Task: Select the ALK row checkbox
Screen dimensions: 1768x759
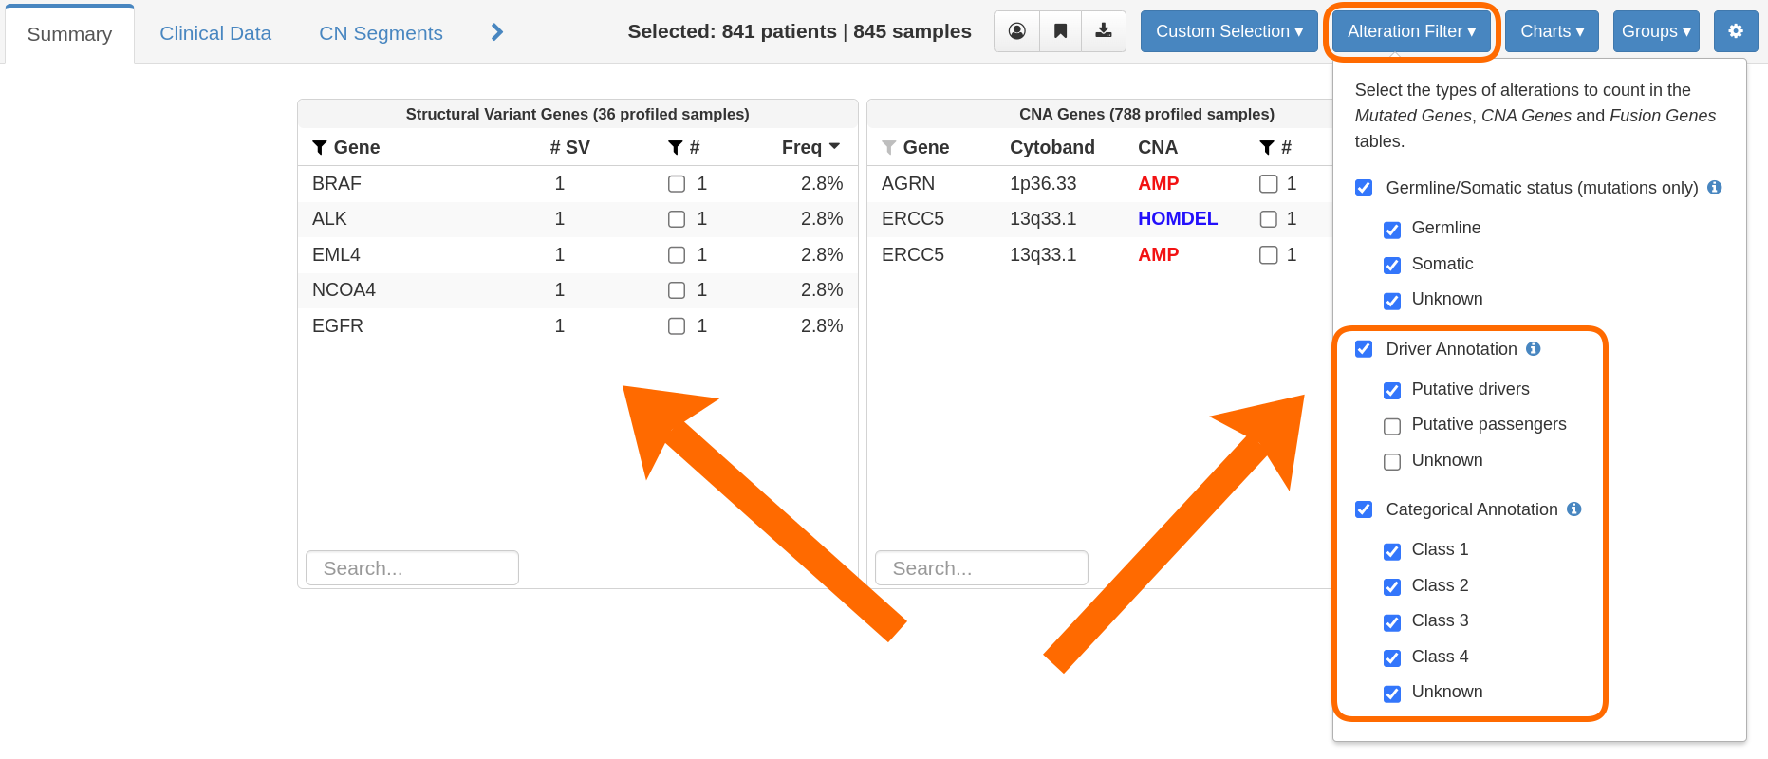Action: tap(677, 219)
